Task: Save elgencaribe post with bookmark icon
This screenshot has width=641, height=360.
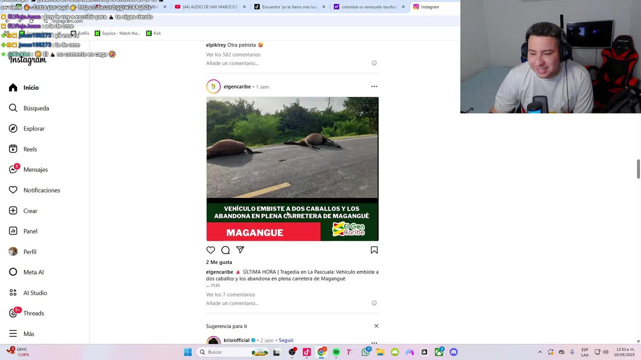Action: pyautogui.click(x=374, y=250)
